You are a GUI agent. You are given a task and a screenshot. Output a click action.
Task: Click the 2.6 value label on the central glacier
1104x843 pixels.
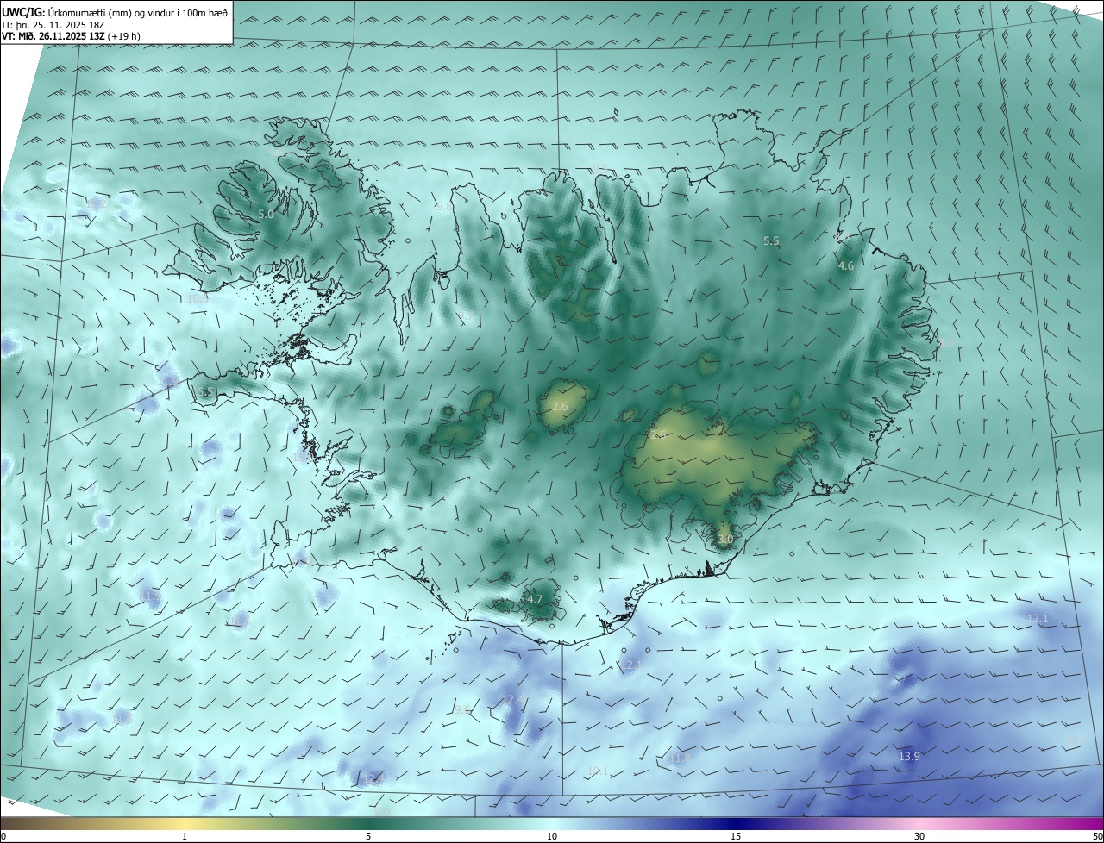560,407
